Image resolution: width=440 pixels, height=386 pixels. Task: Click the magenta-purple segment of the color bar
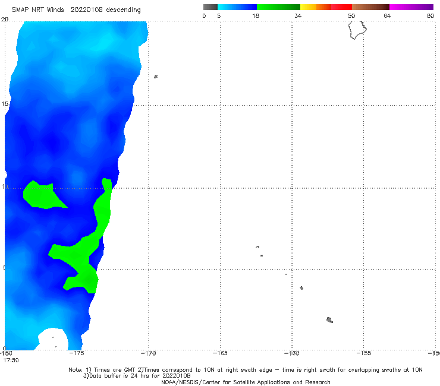click(411, 7)
